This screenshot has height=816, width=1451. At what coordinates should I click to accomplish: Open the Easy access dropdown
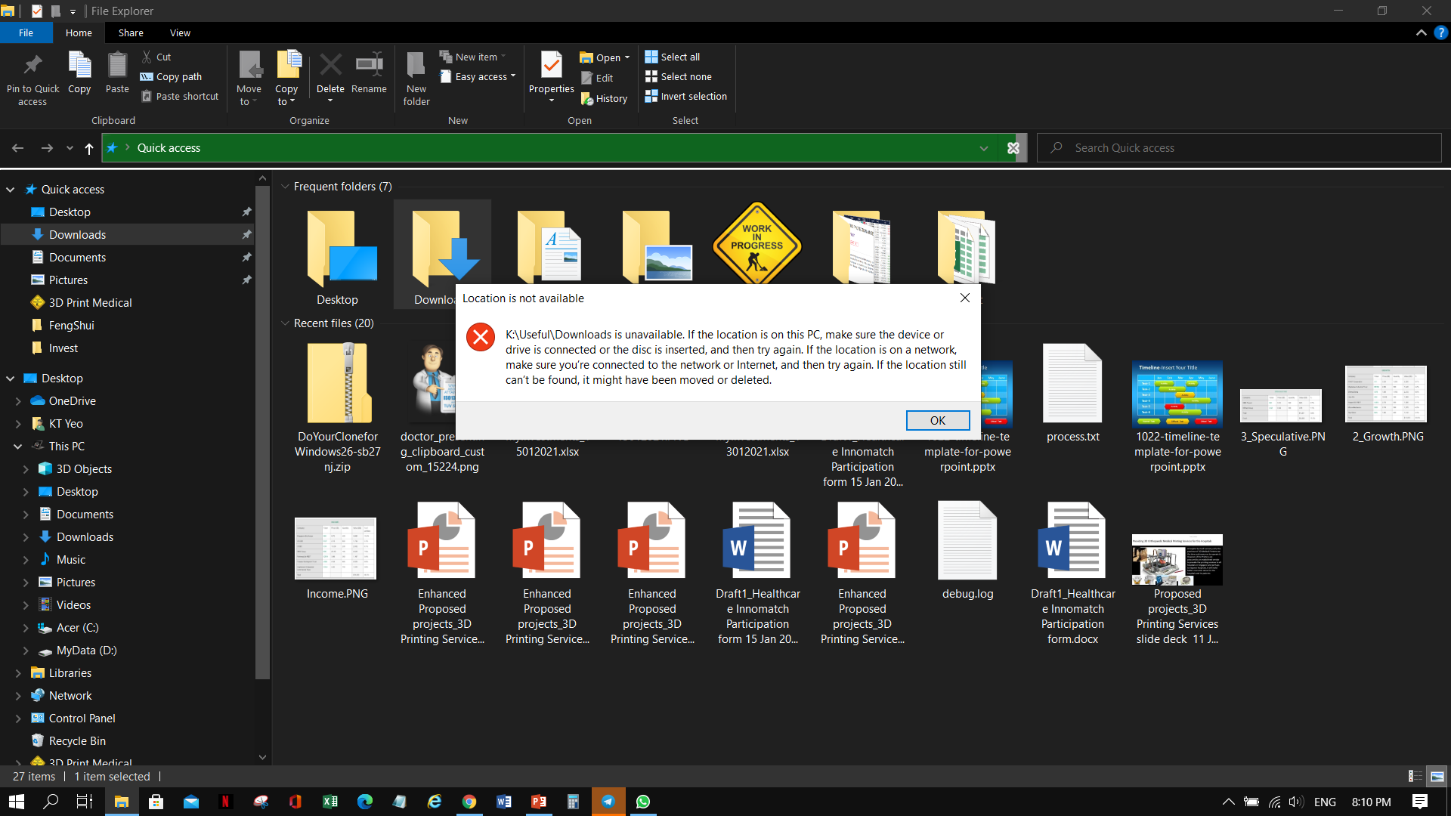[x=478, y=76]
